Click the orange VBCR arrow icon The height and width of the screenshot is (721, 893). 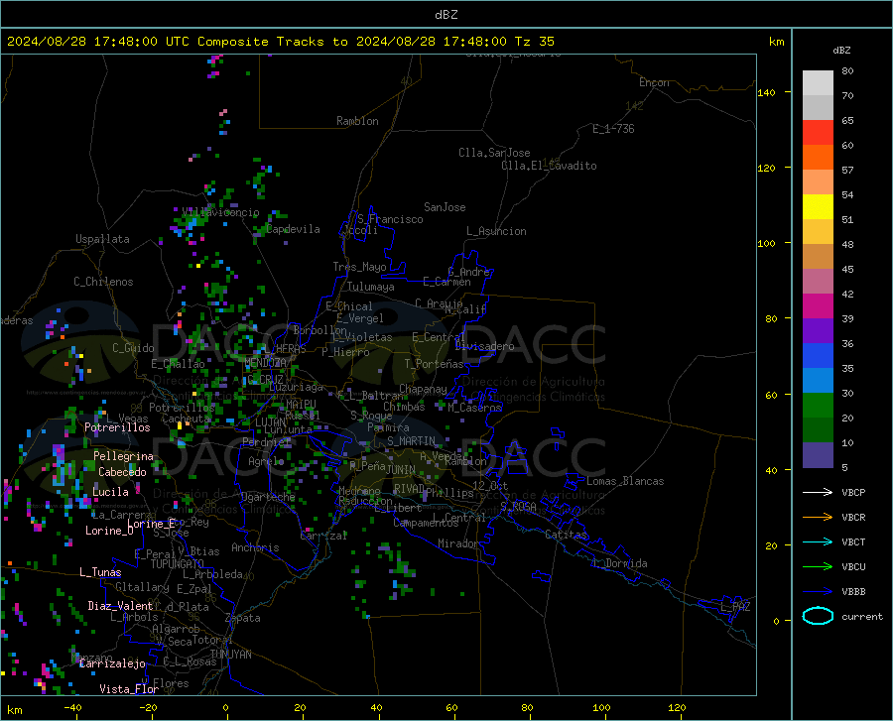click(818, 517)
